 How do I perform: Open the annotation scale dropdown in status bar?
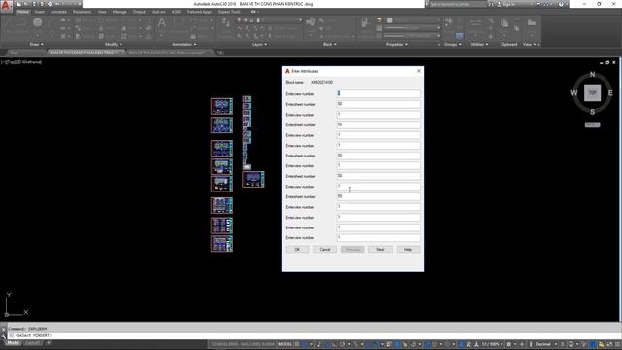(492, 344)
